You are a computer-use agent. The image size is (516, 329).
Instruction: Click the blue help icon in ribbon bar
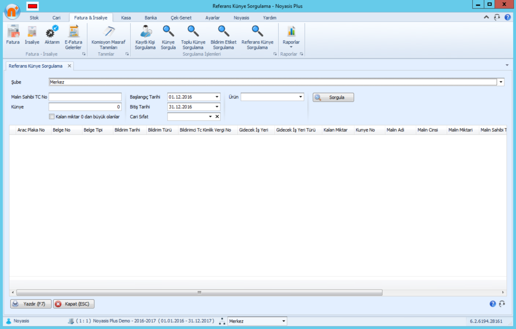click(x=507, y=18)
